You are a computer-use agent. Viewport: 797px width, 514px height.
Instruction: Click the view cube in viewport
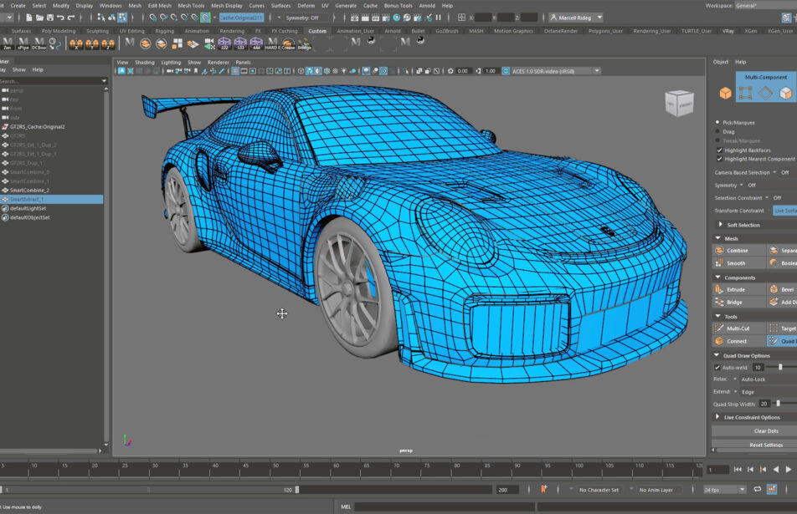[679, 104]
